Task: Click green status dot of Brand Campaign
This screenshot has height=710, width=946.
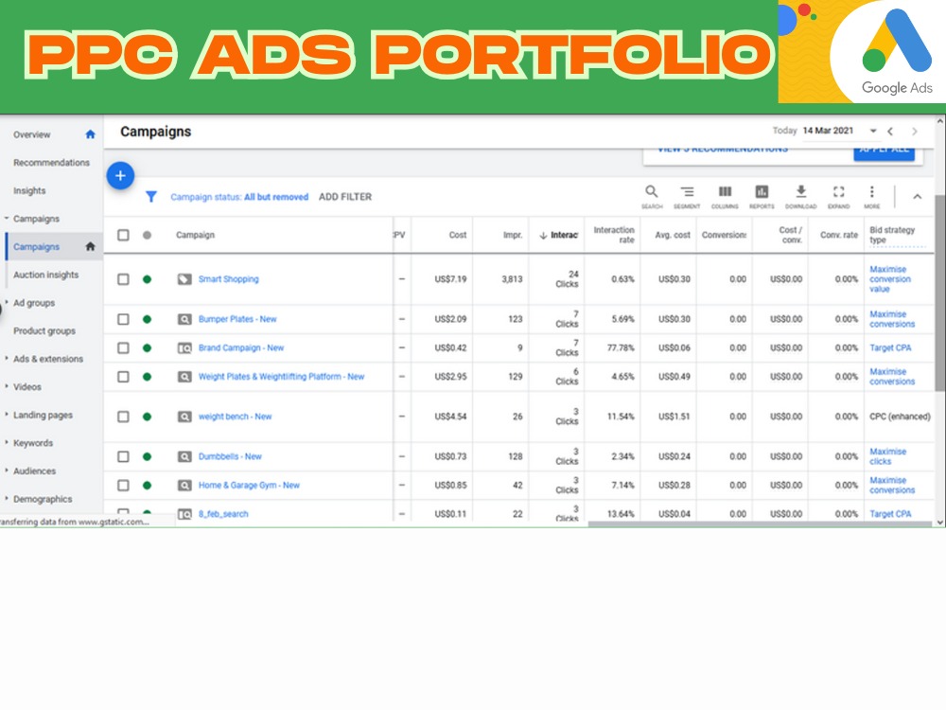Action: (147, 347)
